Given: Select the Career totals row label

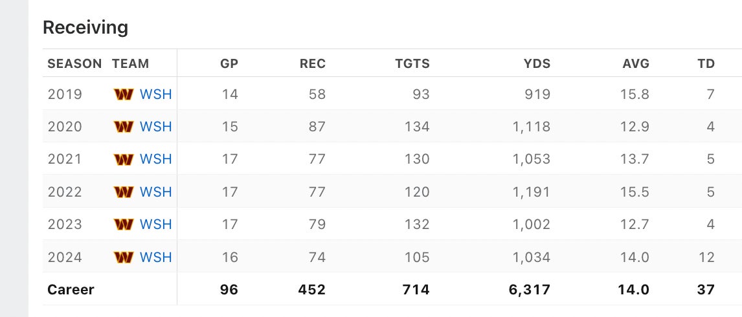Looking at the screenshot, I should [x=71, y=290].
